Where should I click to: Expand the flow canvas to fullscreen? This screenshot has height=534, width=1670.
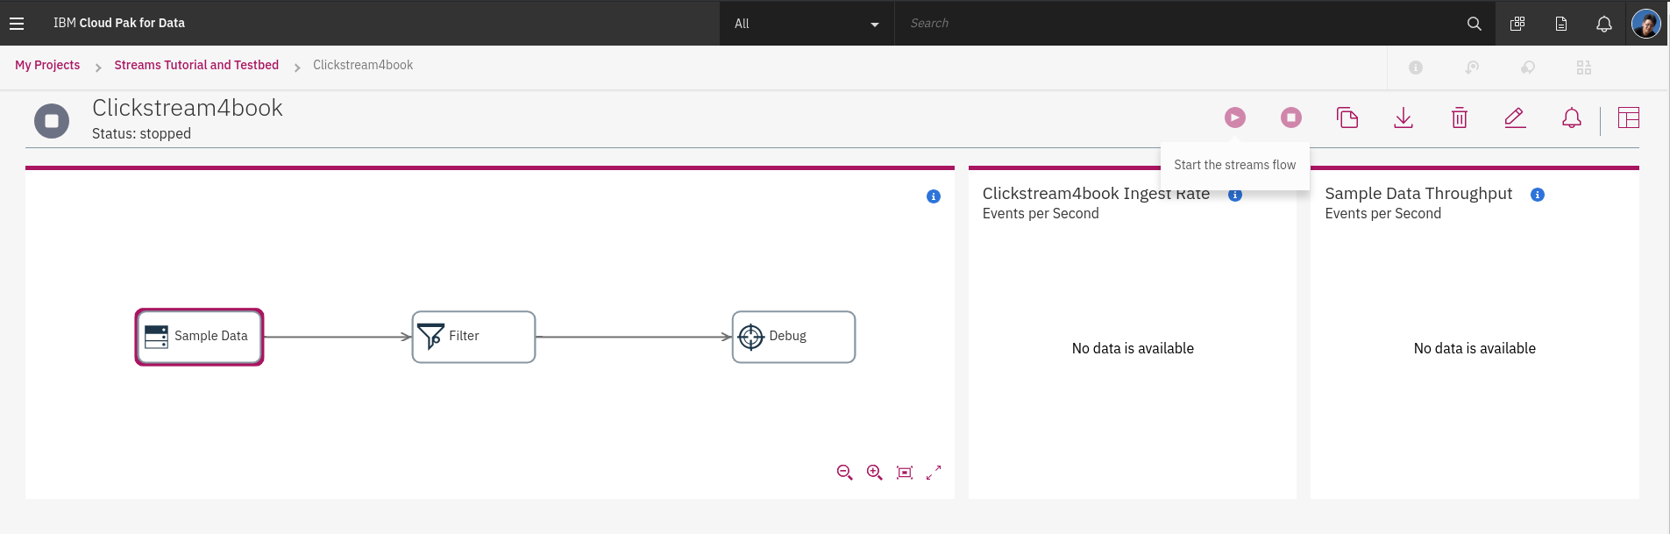point(934,473)
